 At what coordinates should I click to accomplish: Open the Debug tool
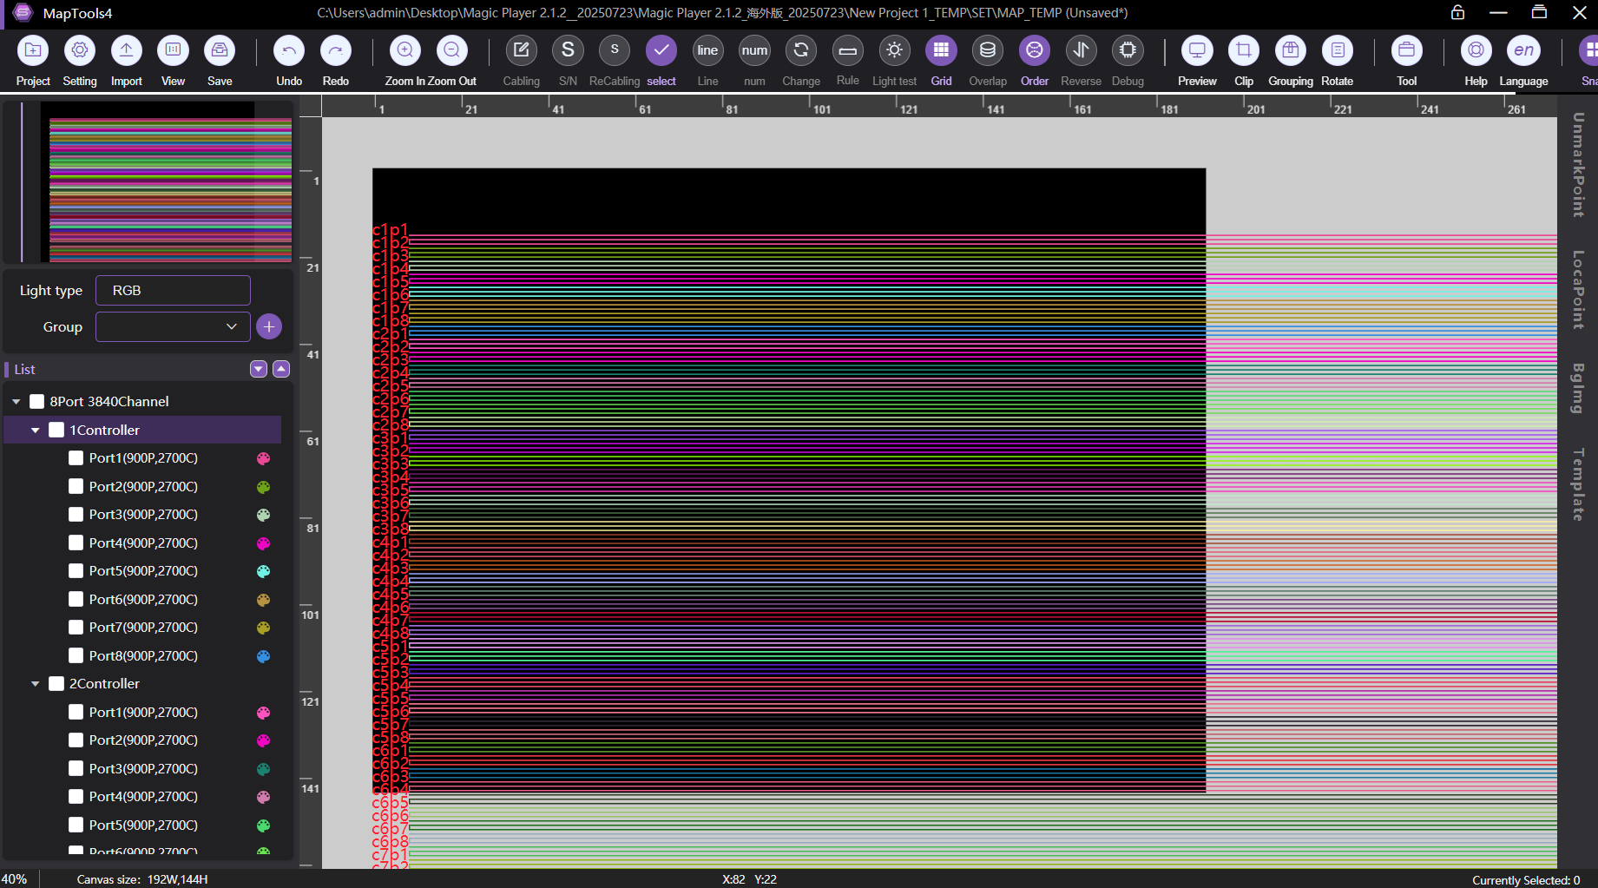tap(1128, 51)
